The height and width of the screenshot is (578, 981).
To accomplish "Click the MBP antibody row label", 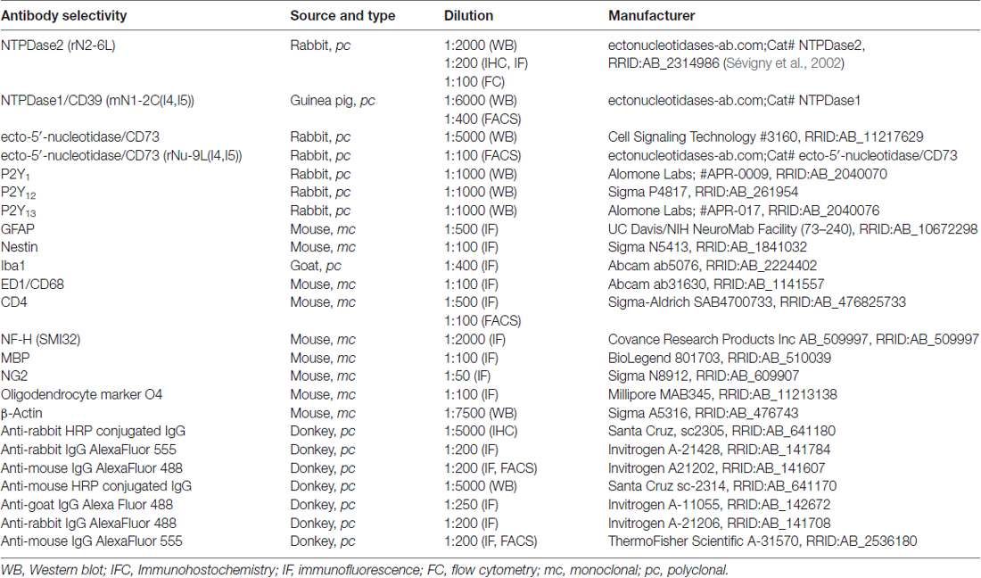I will (15, 358).
